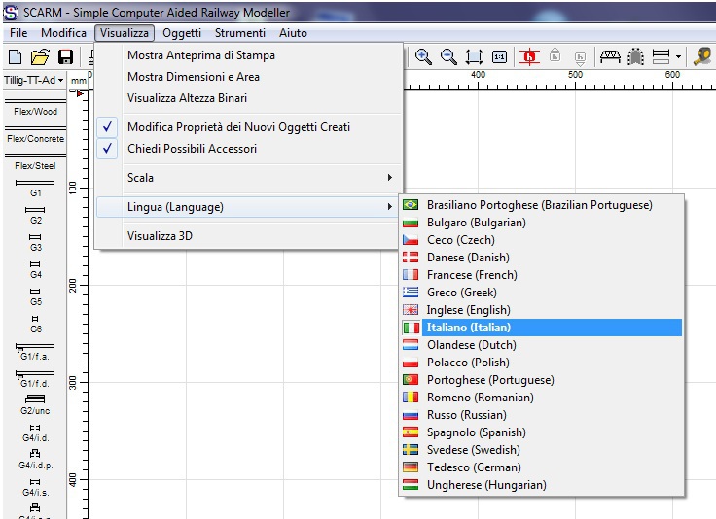Open the Oggetti menu
The height and width of the screenshot is (519, 716).
tap(182, 33)
